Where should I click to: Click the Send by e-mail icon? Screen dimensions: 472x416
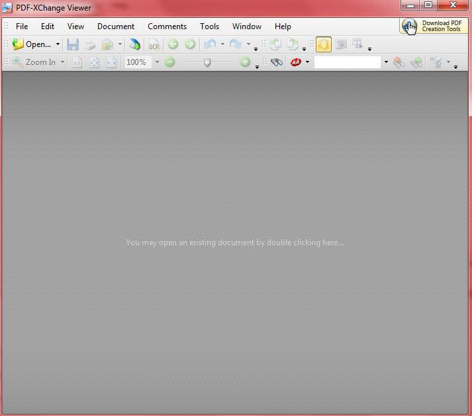pos(107,44)
